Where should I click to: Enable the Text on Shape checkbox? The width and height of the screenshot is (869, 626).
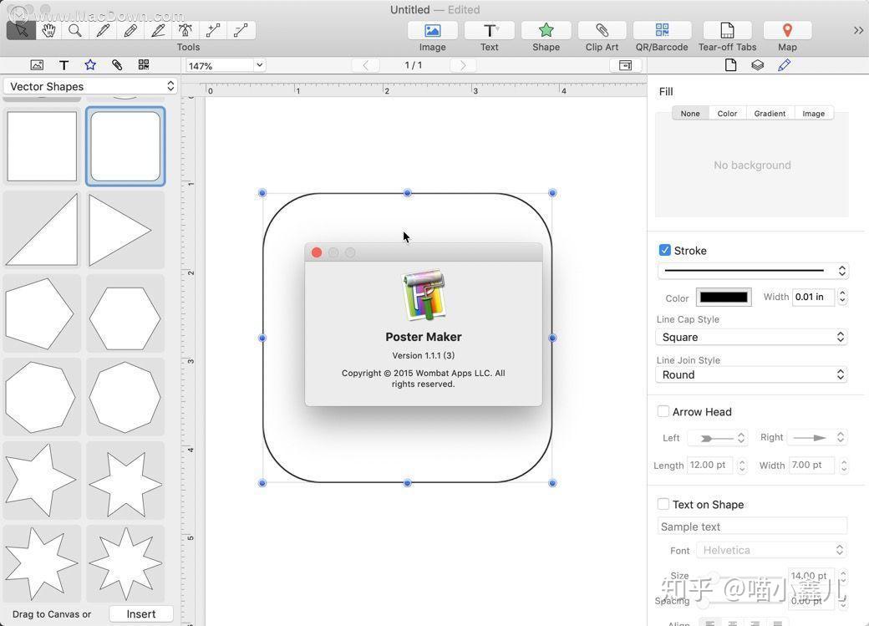pyautogui.click(x=663, y=504)
